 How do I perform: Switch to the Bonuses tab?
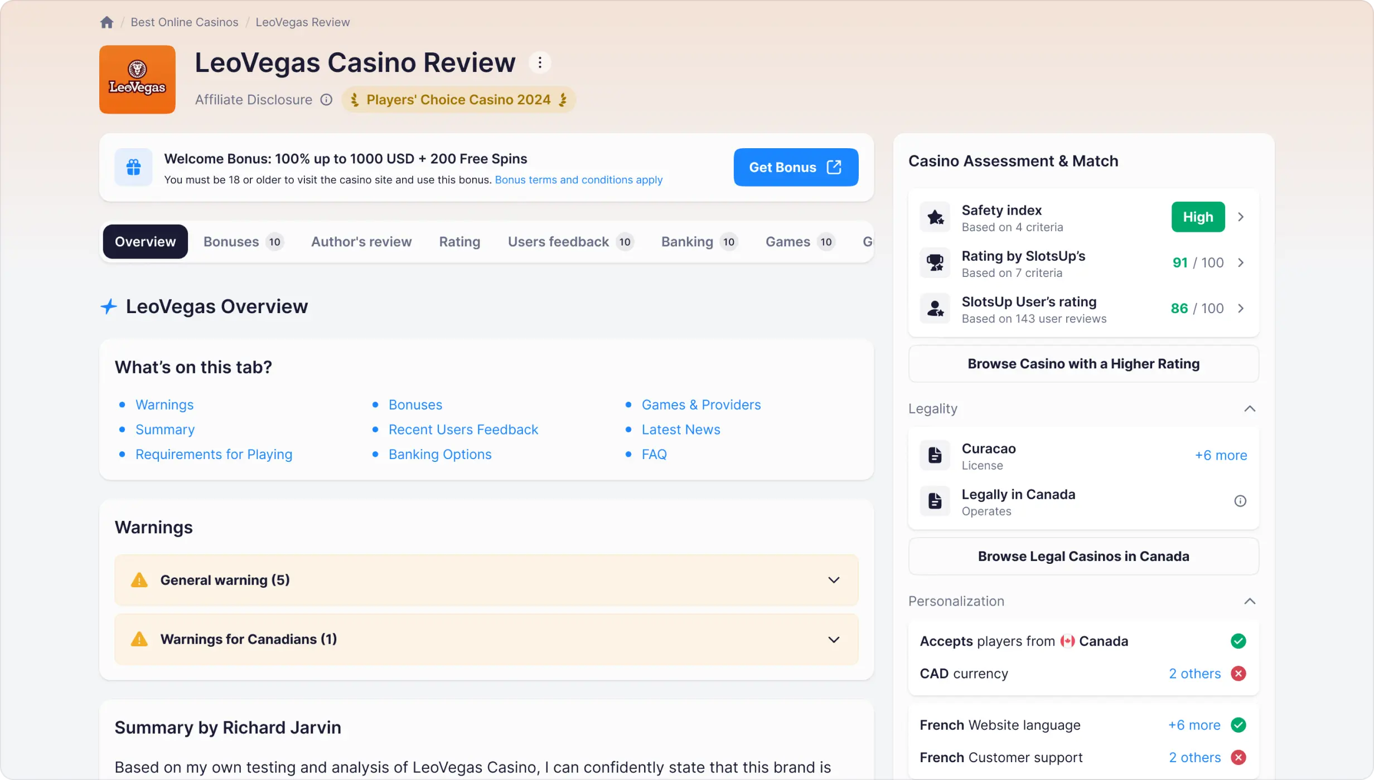coord(230,241)
